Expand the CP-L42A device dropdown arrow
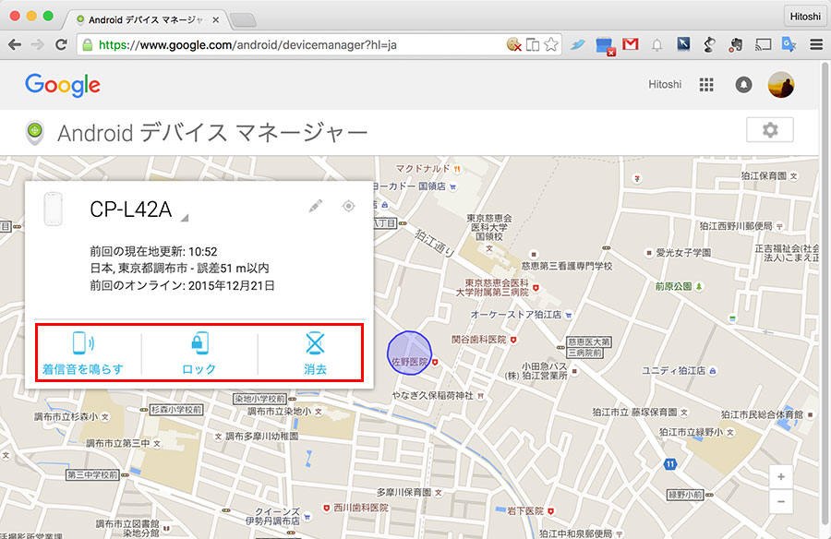This screenshot has height=539, width=831. pos(184,217)
